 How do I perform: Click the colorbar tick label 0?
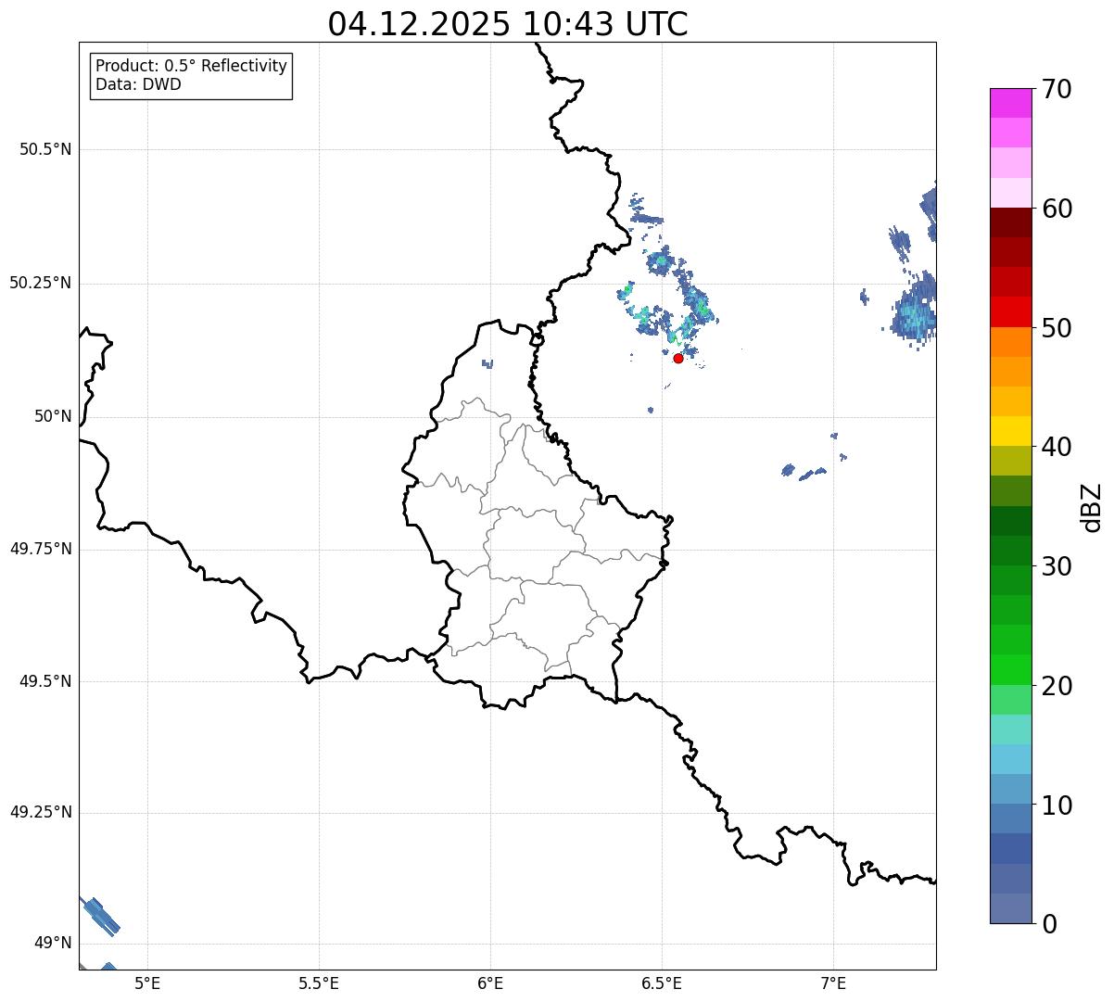[x=1049, y=924]
